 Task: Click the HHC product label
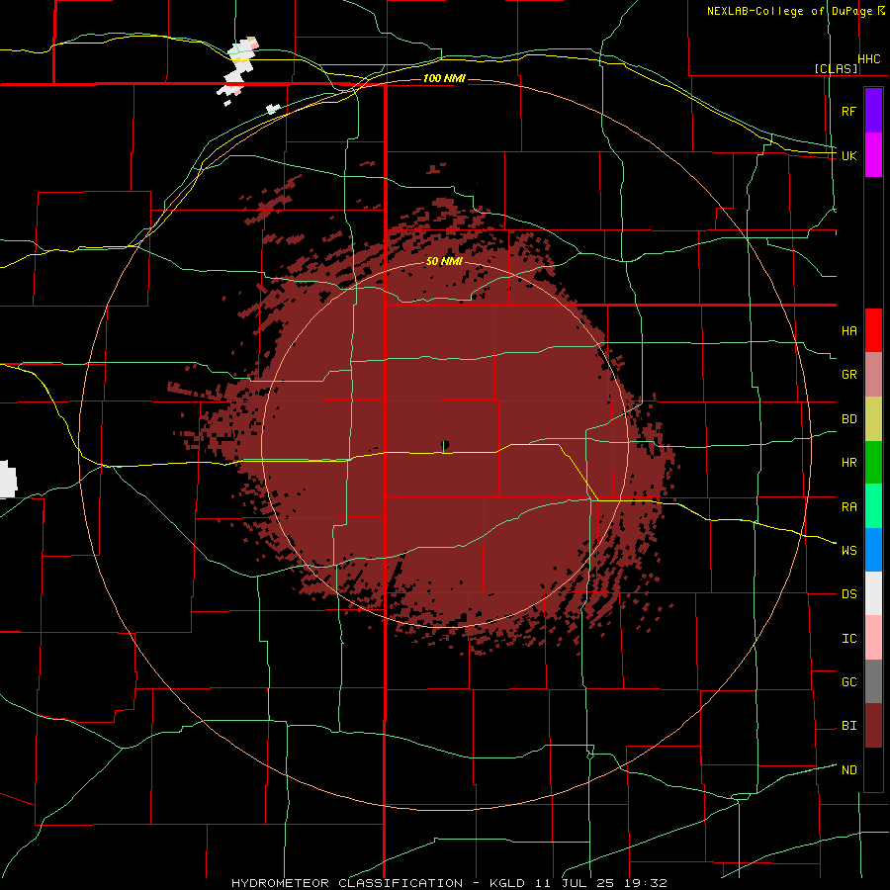(x=868, y=59)
